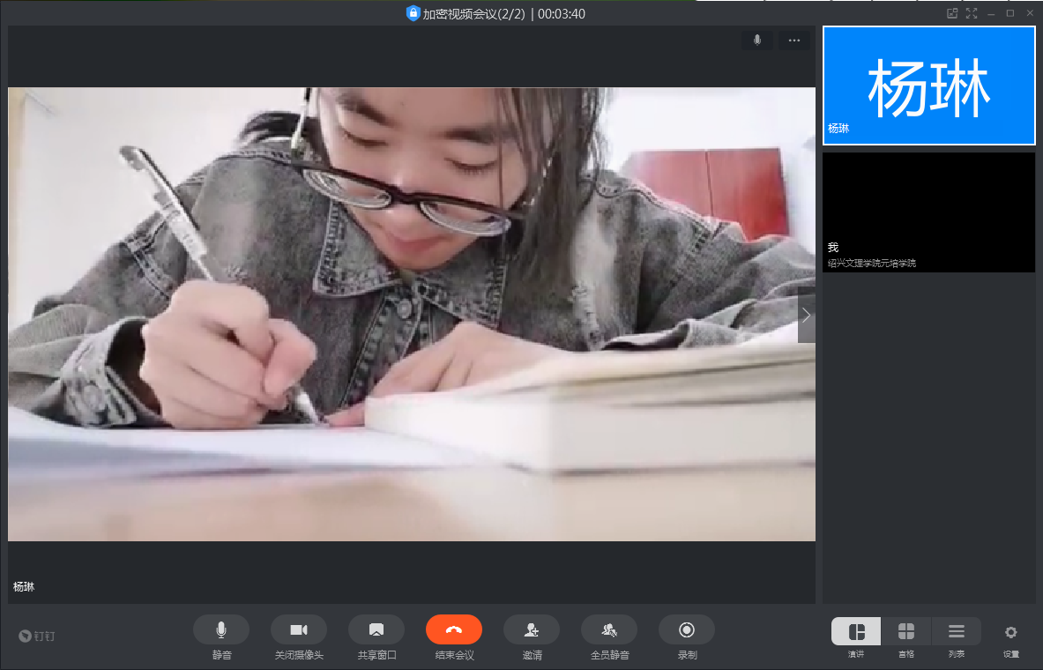Viewport: 1043px width, 670px height.
Task: Switch to 列表 list view
Action: 957,632
